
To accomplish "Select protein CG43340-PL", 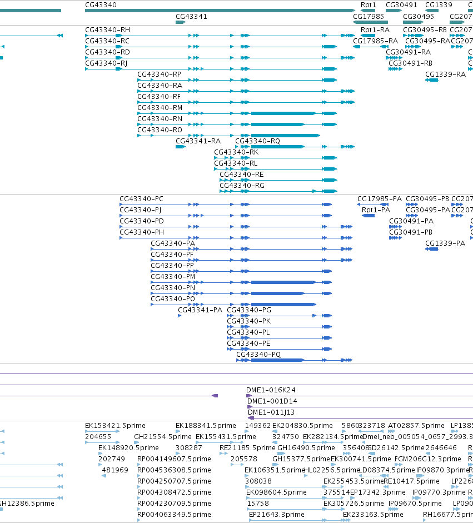I will [x=248, y=332].
